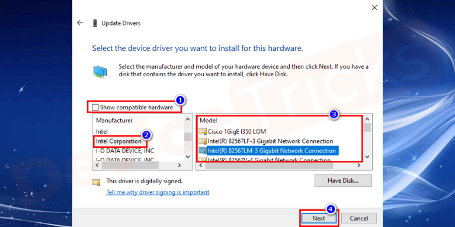This screenshot has height=227, width=455.
Task: Click Model list scroll down arrow
Action: 367,157
